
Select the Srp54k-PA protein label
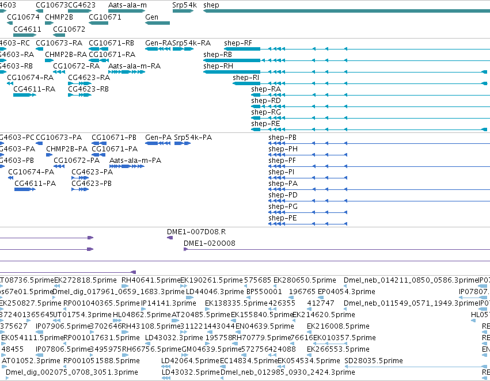[193, 138]
